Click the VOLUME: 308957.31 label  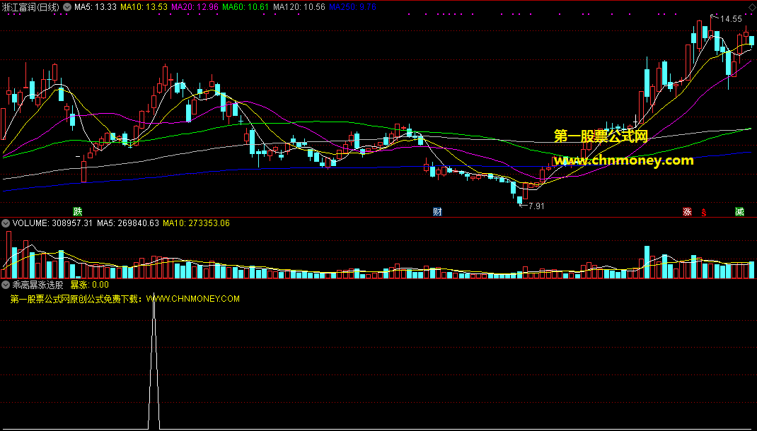52,223
